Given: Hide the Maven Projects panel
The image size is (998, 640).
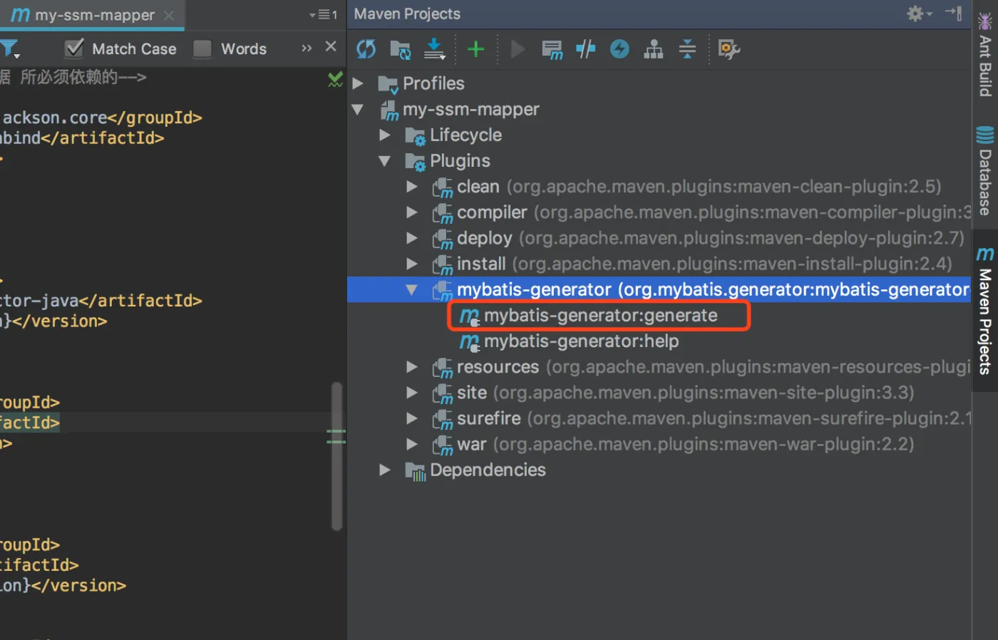Looking at the screenshot, I should (954, 13).
